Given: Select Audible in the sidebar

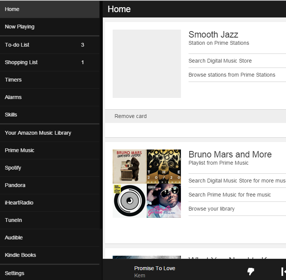Looking at the screenshot, I should (x=50, y=238).
